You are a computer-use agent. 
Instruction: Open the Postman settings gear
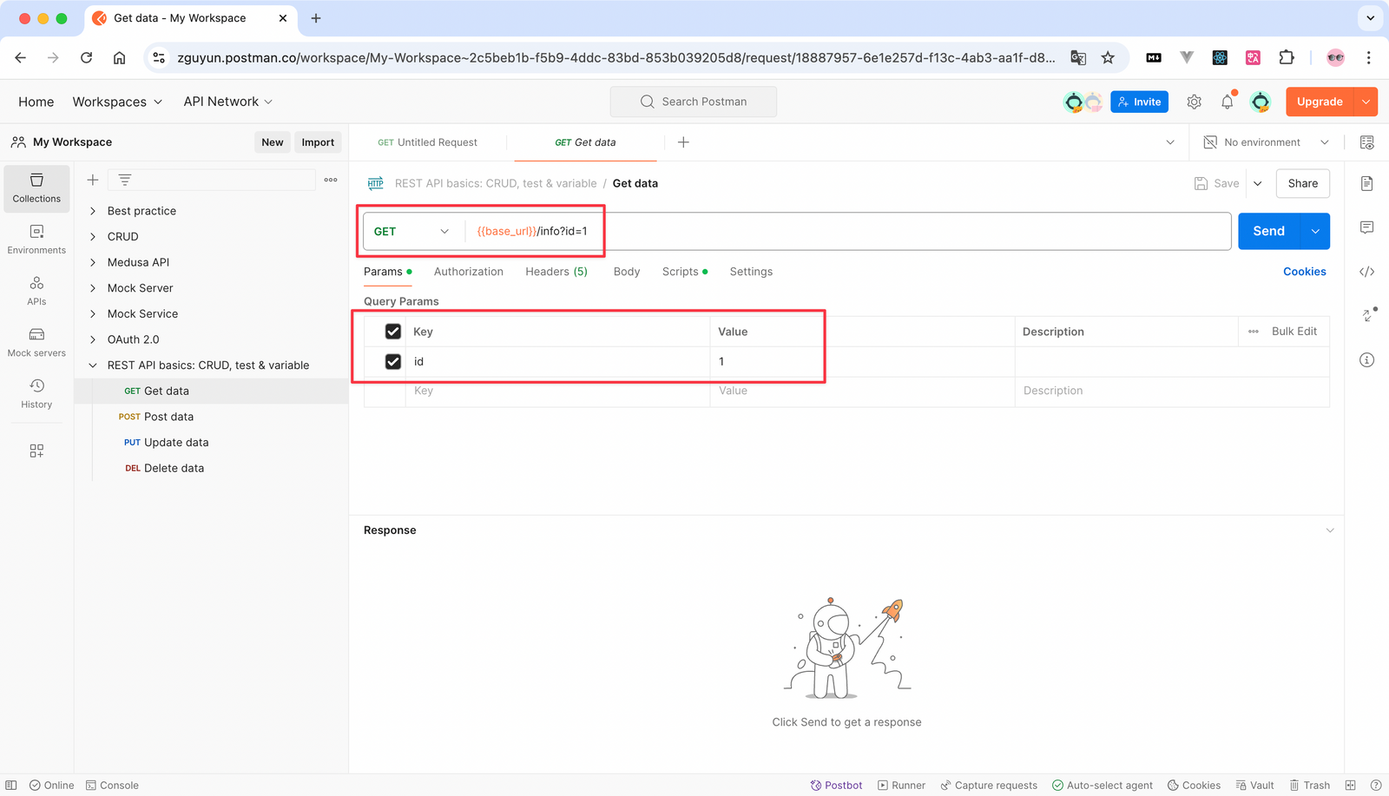[1194, 102]
